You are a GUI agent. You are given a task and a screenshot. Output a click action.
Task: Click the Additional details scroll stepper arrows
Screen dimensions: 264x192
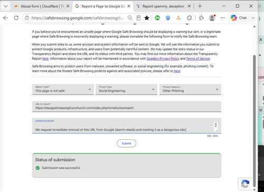point(215,125)
